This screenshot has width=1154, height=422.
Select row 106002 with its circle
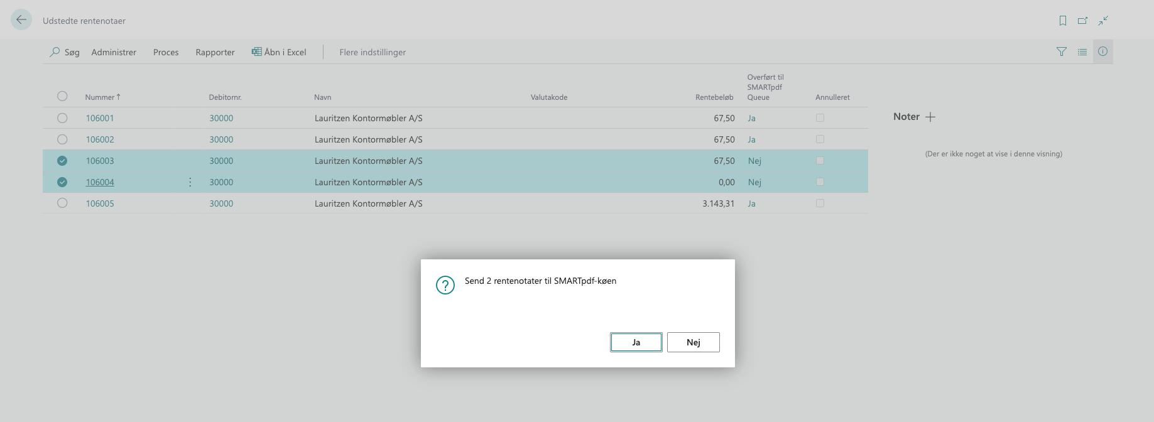(62, 139)
